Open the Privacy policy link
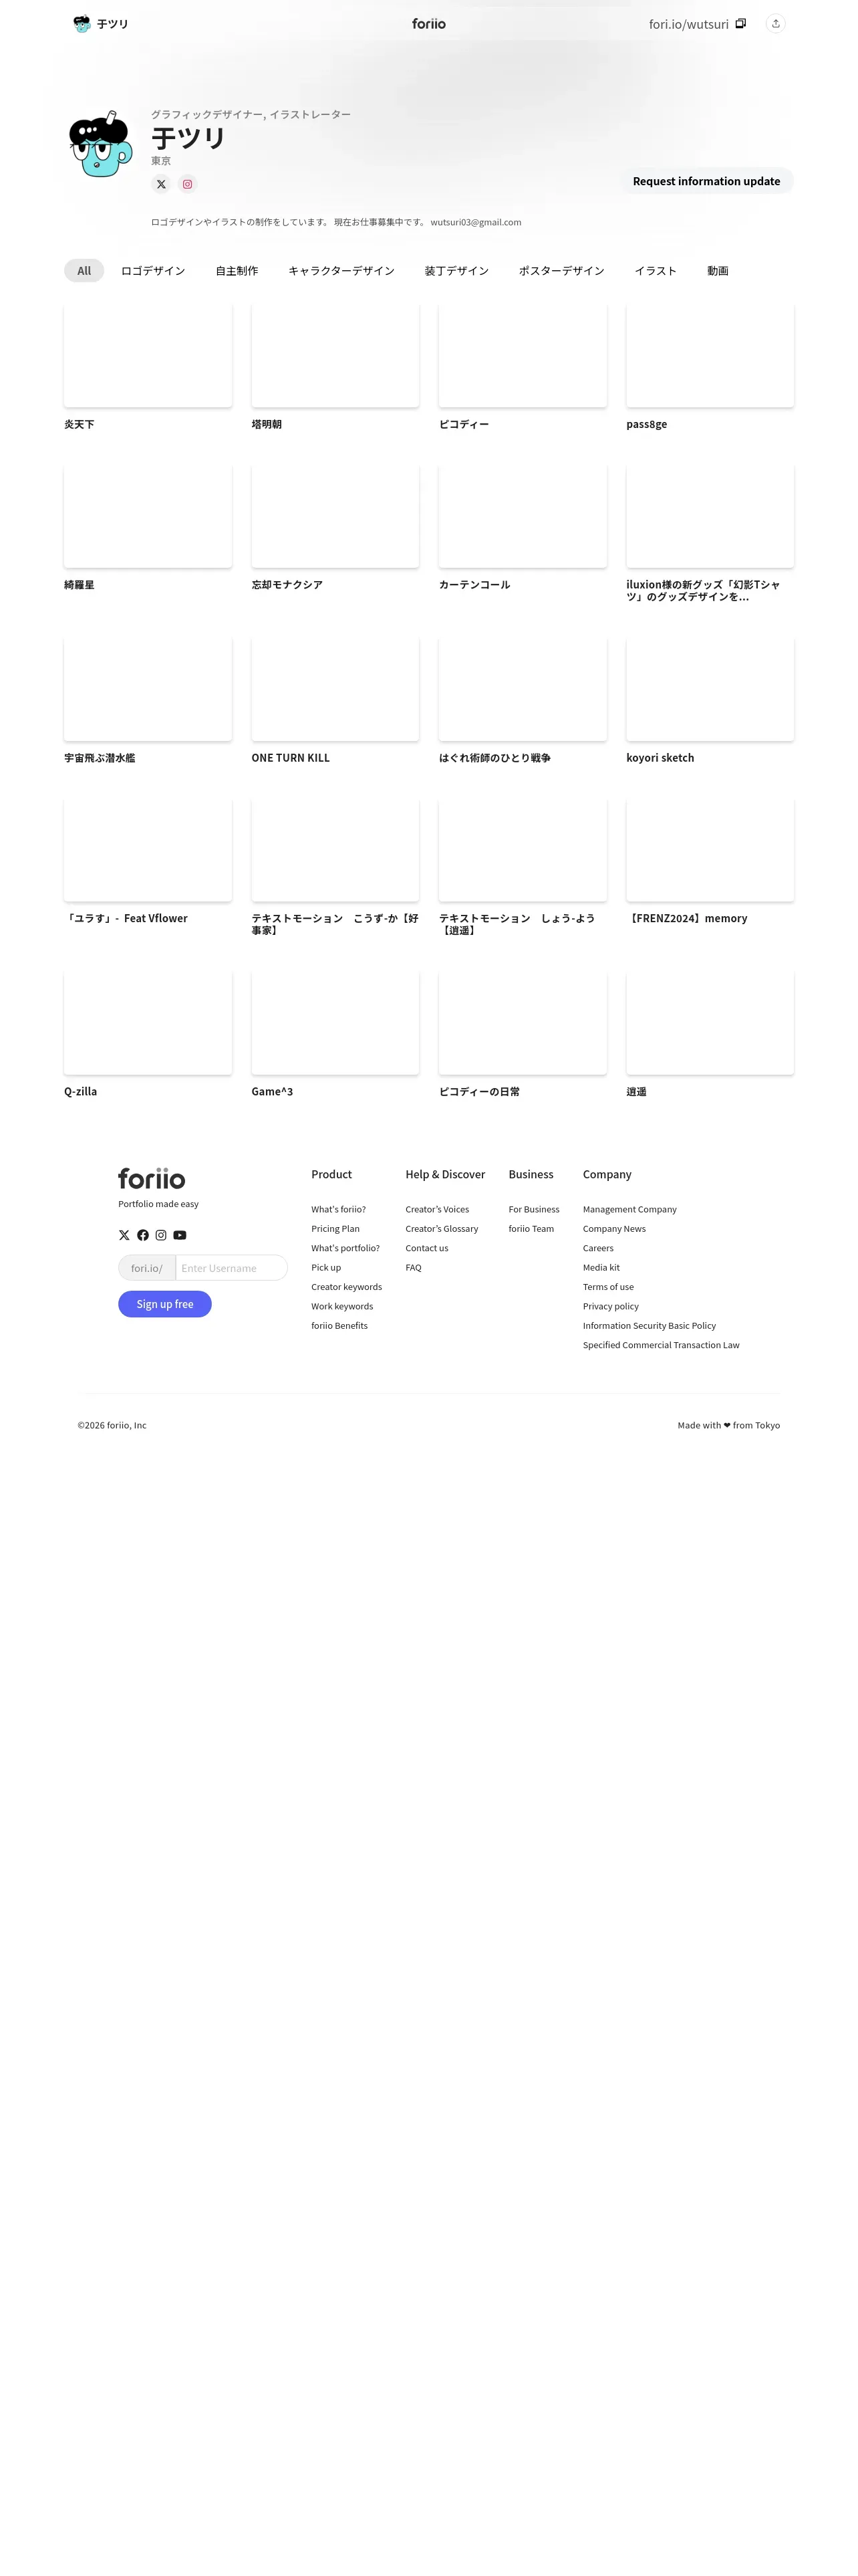Screen dimensions: 858x2576 pos(610,1306)
